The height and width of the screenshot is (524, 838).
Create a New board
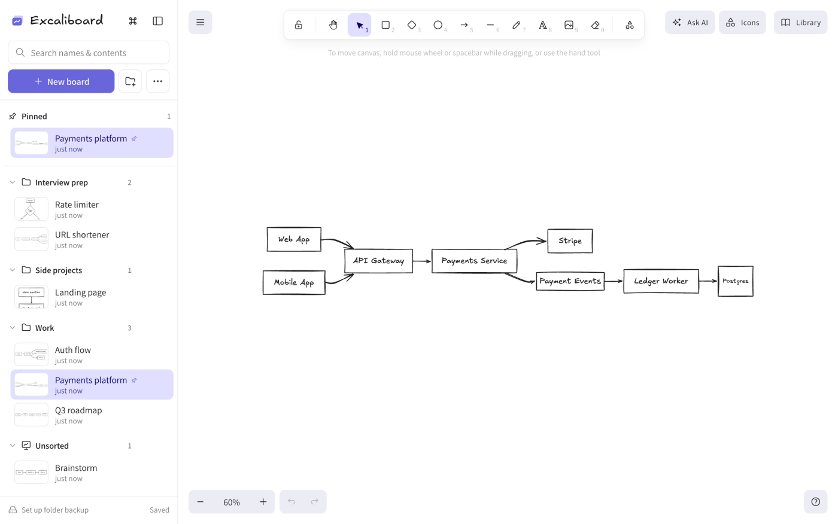pos(61,81)
